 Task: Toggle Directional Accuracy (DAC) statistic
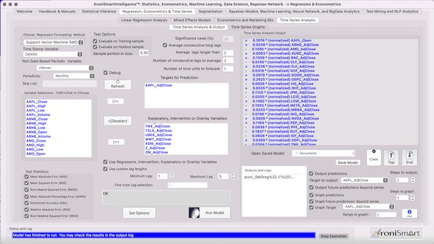click(x=26, y=203)
